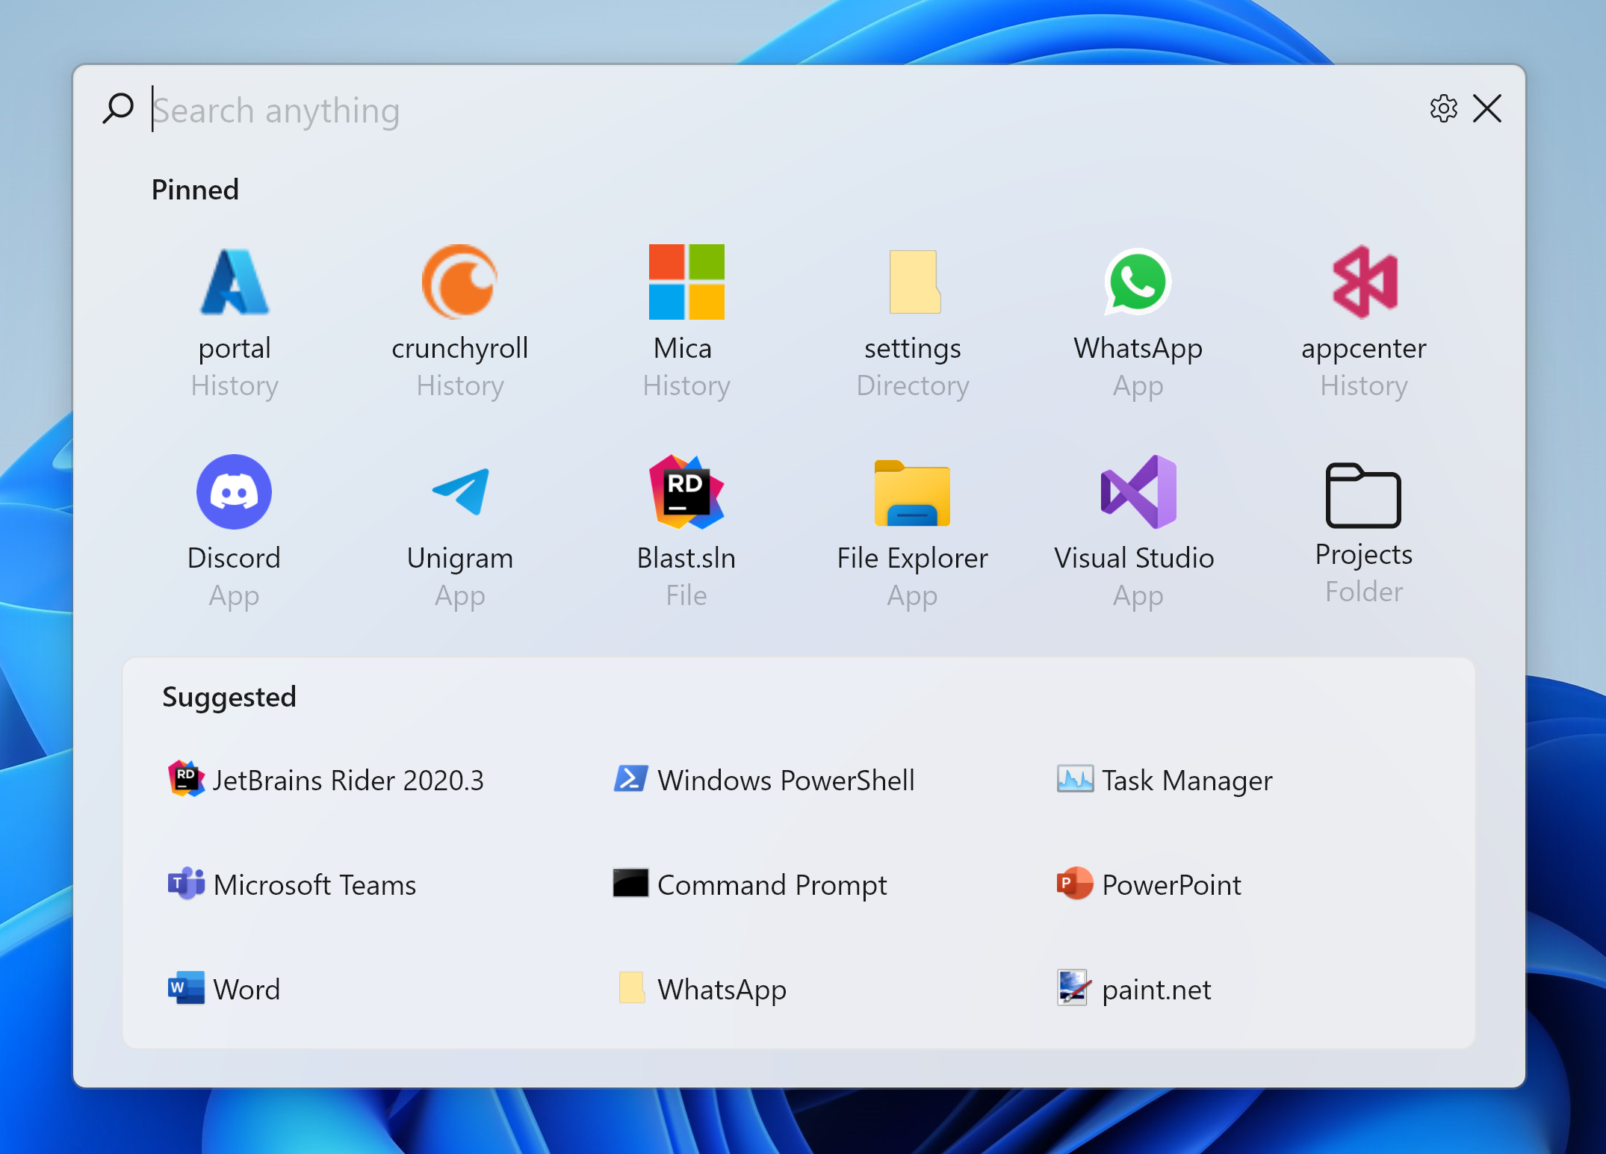
Task: Open the Projects folder icon
Action: tap(1363, 495)
